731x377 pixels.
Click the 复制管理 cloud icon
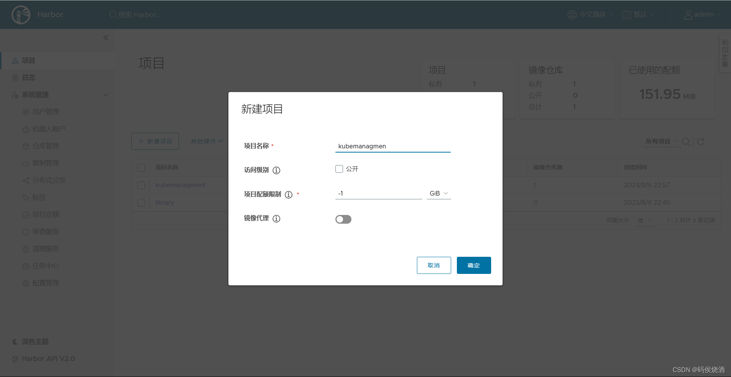[x=26, y=164]
